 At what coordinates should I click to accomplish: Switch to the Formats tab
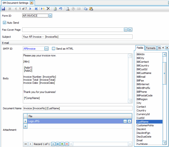tap(151, 48)
